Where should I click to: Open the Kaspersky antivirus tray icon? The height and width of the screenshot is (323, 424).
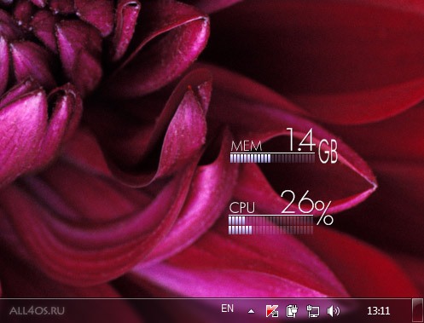click(x=272, y=311)
